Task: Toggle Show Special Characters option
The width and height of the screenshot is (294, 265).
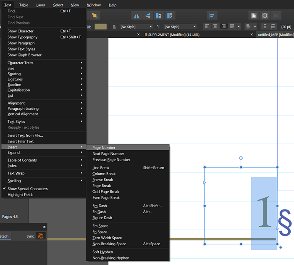Action: tap(27, 188)
